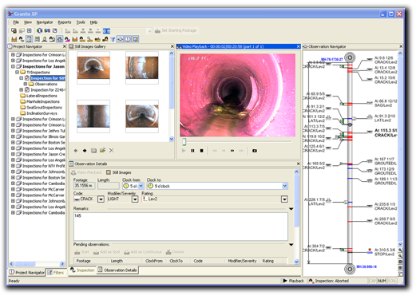Close the Project Navigator panel
This screenshot has height=296, width=416.
click(64, 46)
